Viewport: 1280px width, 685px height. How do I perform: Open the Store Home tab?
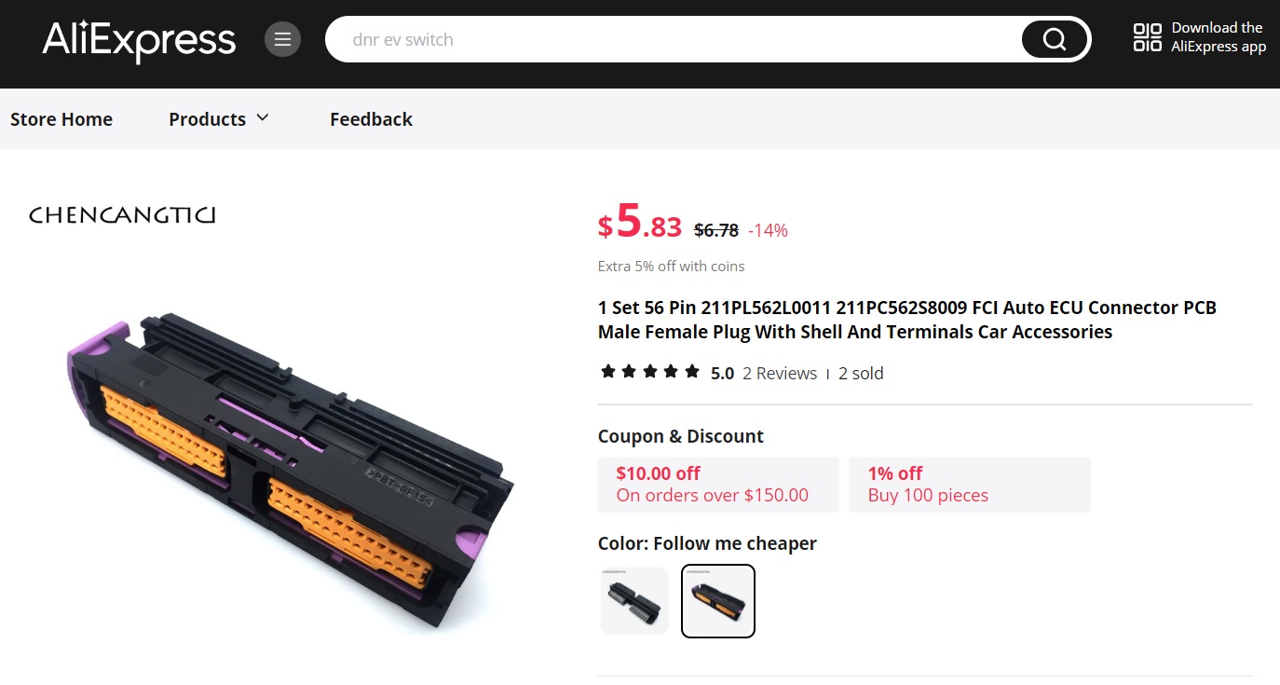pyautogui.click(x=61, y=119)
